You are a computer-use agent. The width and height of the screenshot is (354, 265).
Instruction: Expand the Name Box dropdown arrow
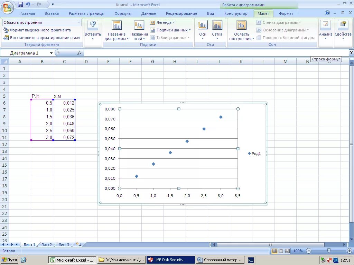click(x=51, y=53)
